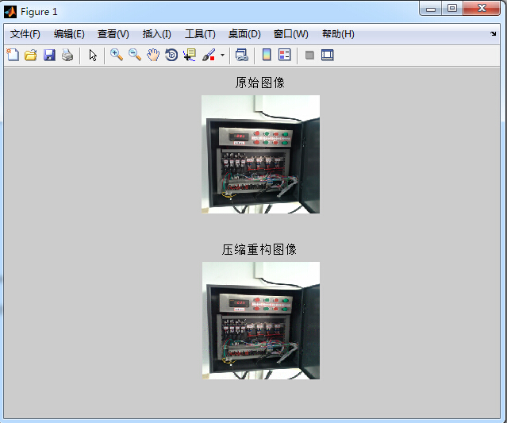Select the original image plot

pyautogui.click(x=260, y=154)
